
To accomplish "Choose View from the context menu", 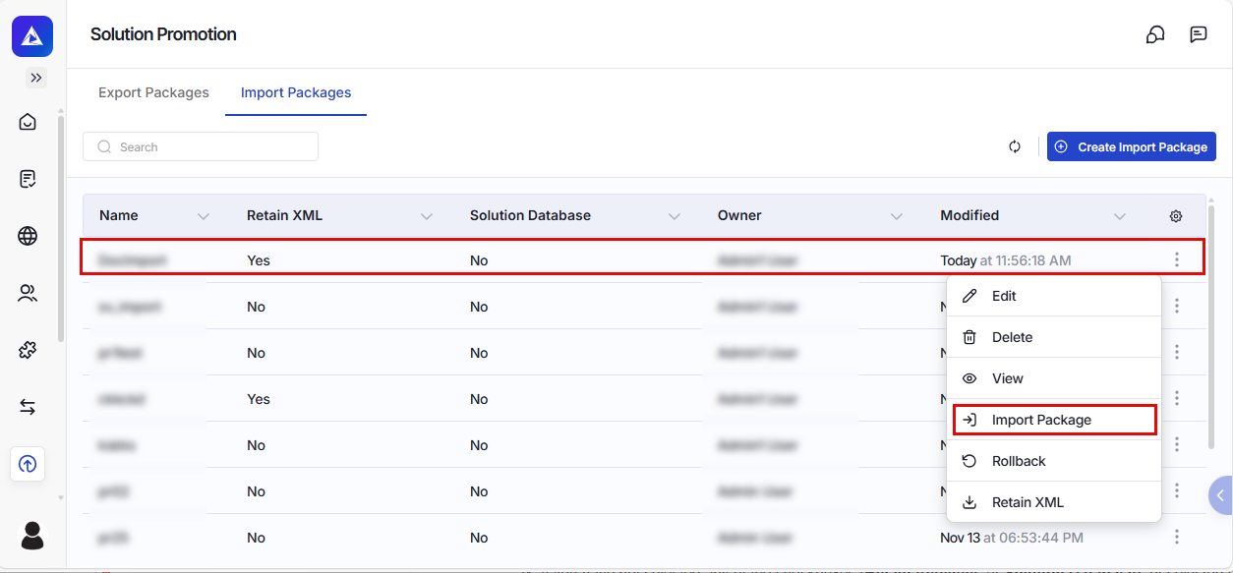I will (1054, 378).
